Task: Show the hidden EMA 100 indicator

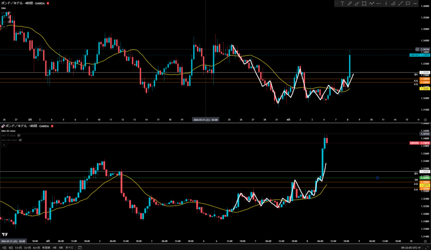Action: pos(20,140)
